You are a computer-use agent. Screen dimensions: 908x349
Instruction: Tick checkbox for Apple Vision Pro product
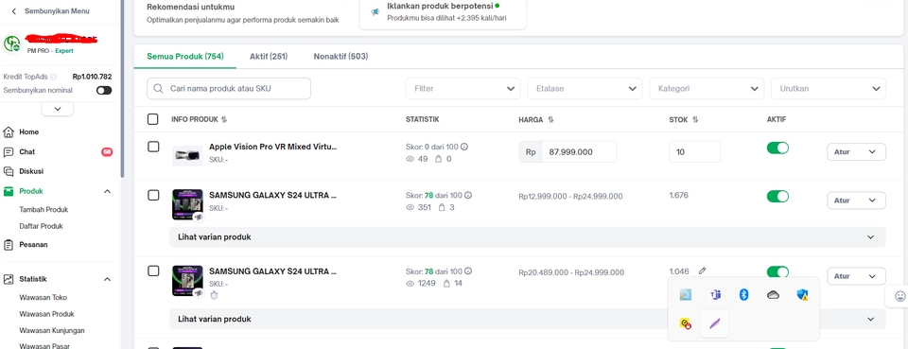pos(153,147)
